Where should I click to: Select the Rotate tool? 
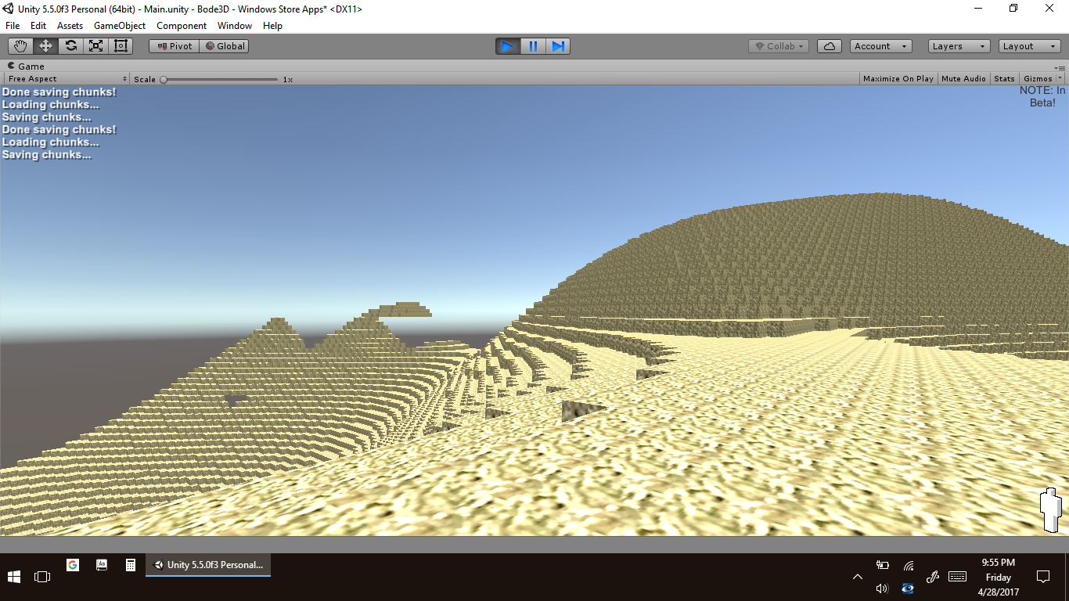click(x=70, y=46)
